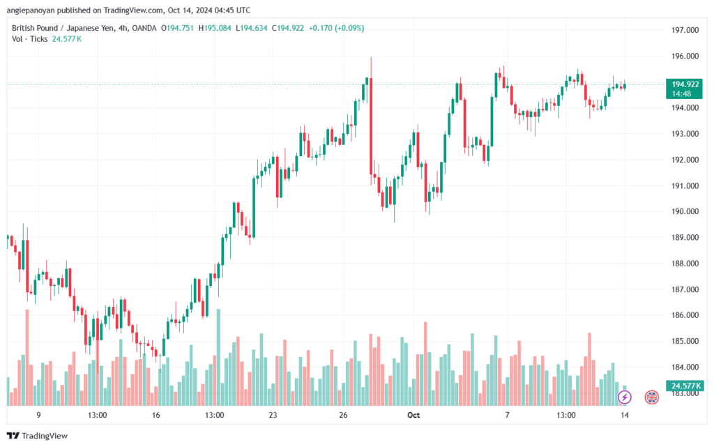Select the 24.577K volume label on axis
714x447 pixels.
click(x=685, y=386)
